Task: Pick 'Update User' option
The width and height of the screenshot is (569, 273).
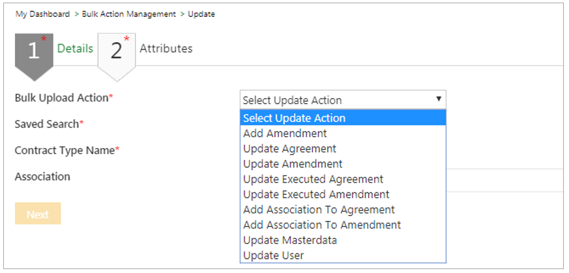Action: click(x=273, y=255)
